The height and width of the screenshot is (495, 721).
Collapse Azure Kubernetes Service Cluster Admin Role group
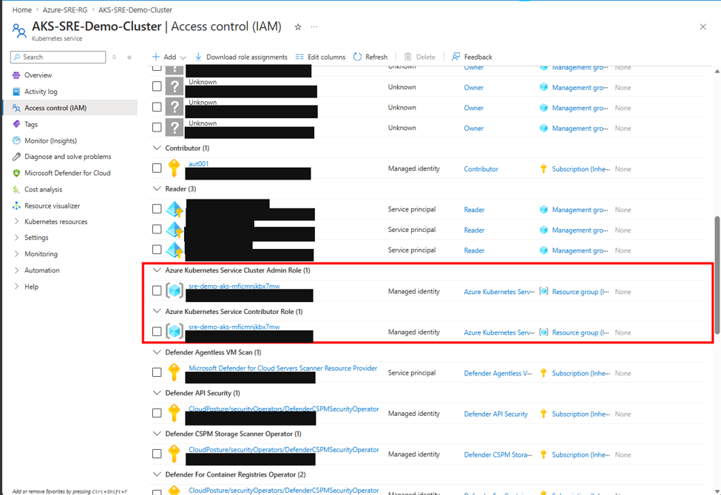click(157, 270)
